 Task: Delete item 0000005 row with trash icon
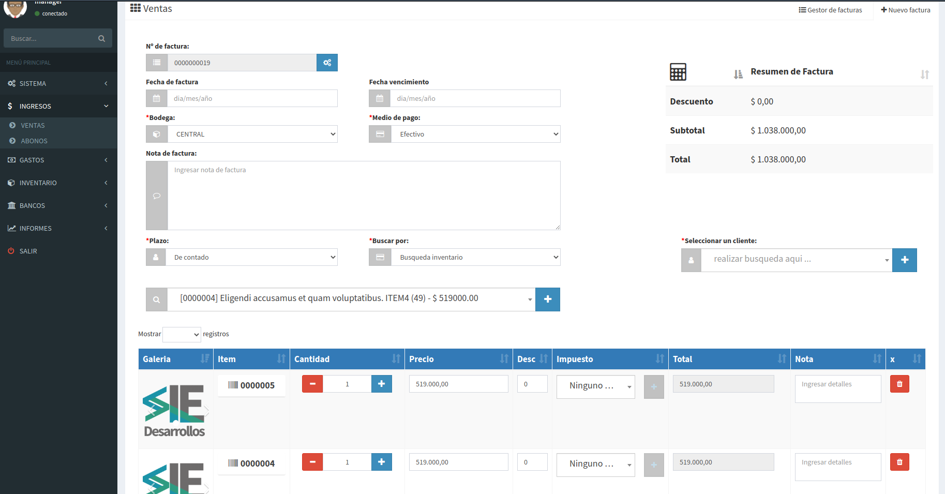[x=899, y=384]
